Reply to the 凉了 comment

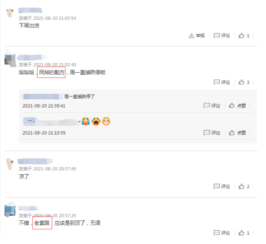point(222,187)
